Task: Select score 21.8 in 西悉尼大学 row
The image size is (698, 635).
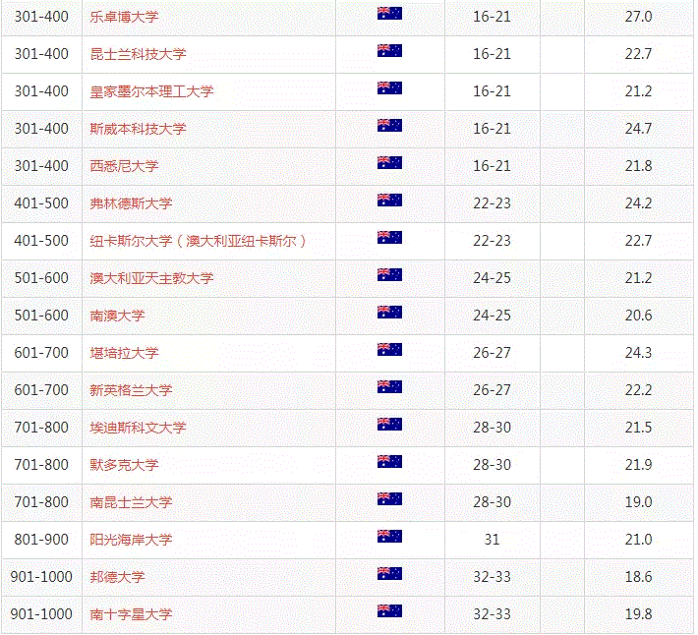Action: pyautogui.click(x=638, y=166)
